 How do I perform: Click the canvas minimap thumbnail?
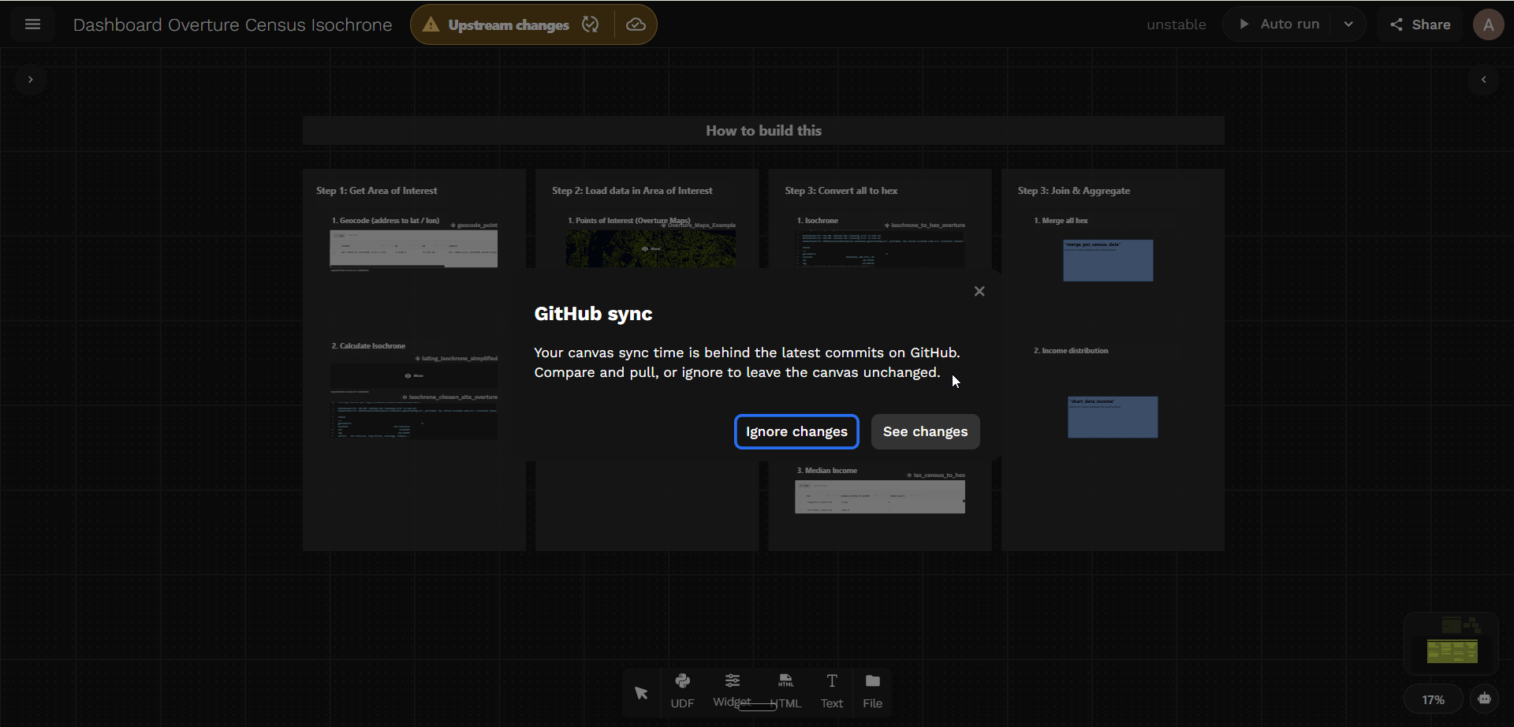(1451, 643)
